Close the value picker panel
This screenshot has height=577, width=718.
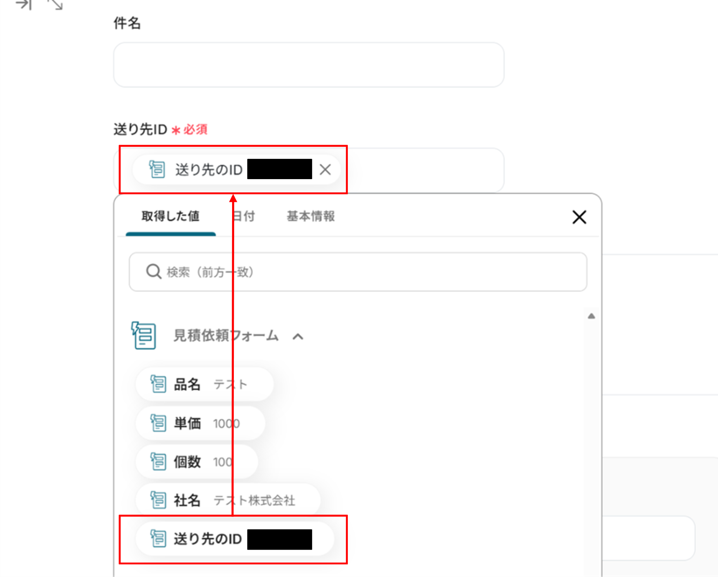pos(579,217)
